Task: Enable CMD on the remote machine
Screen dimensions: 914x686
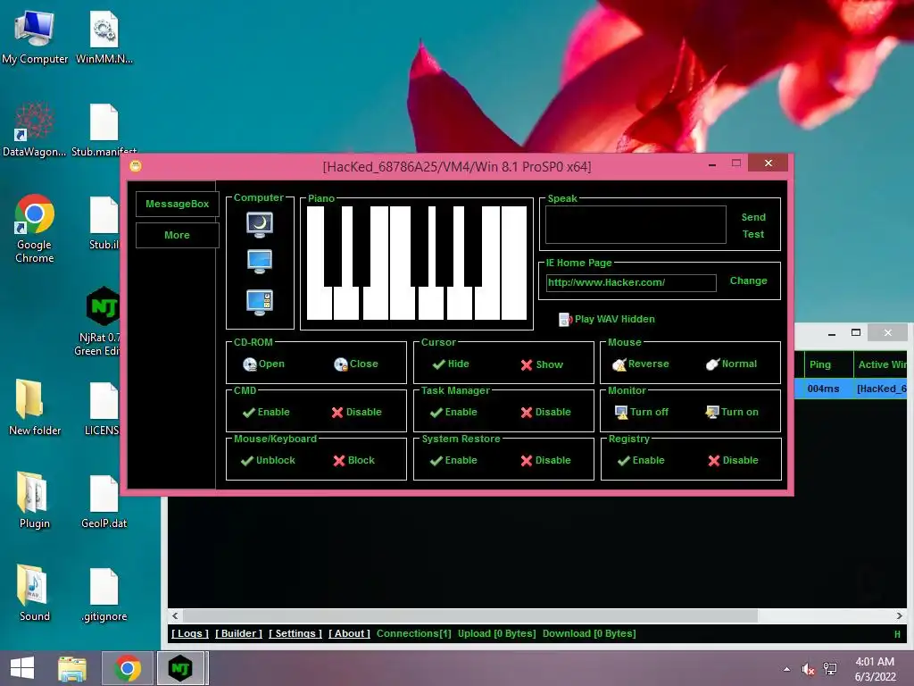Action: coord(266,413)
